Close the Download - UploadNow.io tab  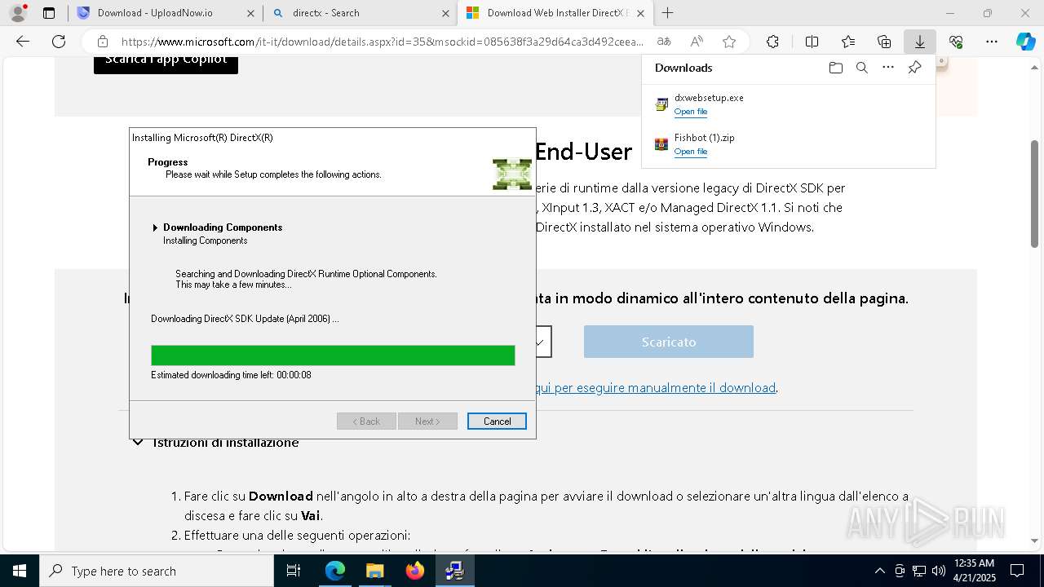pyautogui.click(x=250, y=13)
